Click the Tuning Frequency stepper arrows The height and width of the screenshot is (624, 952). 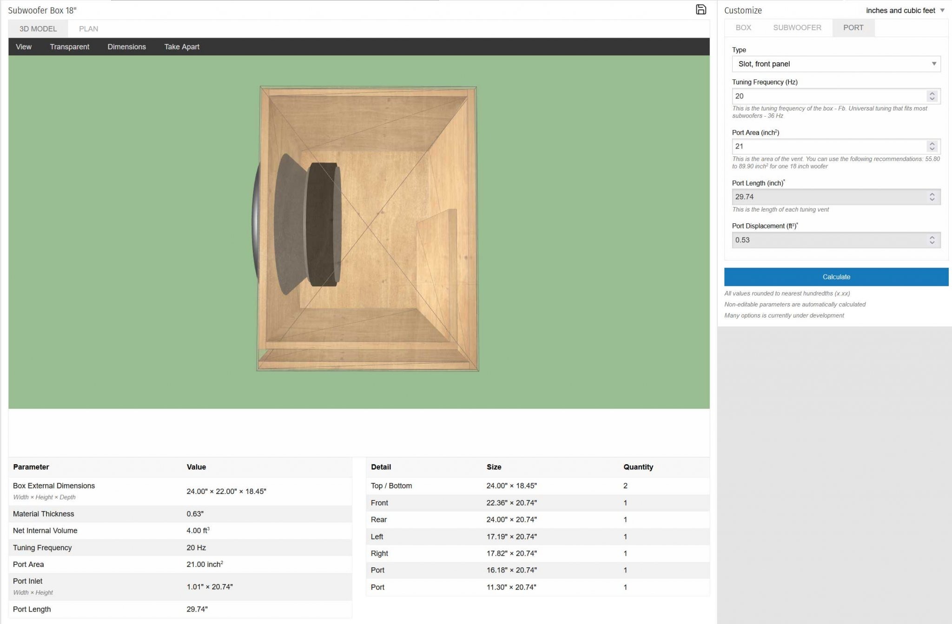coord(932,96)
